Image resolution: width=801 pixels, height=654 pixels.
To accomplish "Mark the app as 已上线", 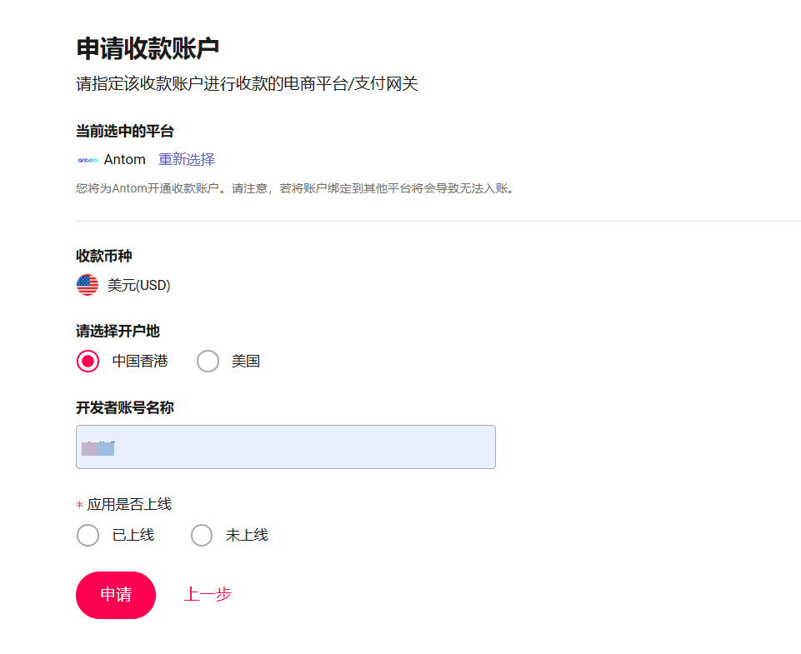I will point(88,535).
